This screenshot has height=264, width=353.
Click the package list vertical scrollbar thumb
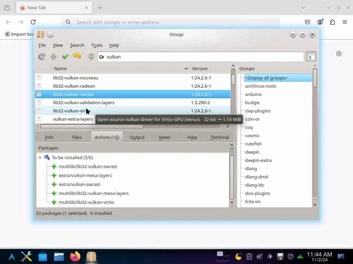(x=233, y=80)
